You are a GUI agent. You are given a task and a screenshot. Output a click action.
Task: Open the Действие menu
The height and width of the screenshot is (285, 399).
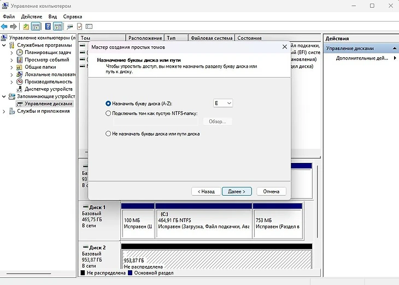pyautogui.click(x=32, y=17)
